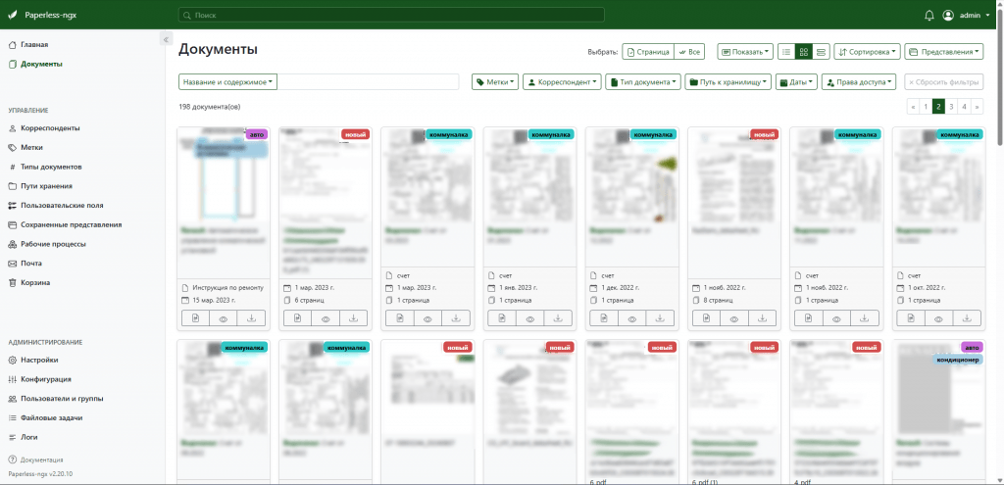
Task: Open Корреспонденты in the sidebar
Action: point(43,128)
